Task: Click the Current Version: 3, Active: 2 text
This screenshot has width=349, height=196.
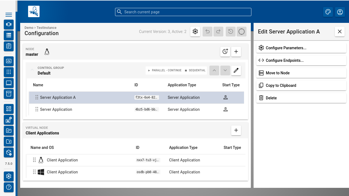Action: [163, 32]
